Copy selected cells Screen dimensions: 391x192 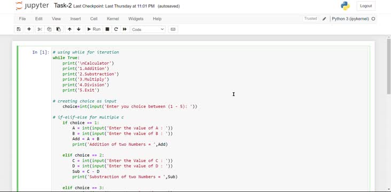(x=49, y=29)
